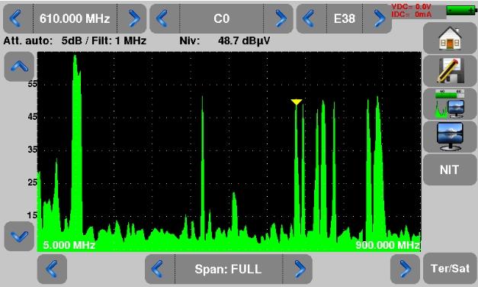Raise the reference level with up chevron
The width and height of the screenshot is (478, 287).
point(19,66)
